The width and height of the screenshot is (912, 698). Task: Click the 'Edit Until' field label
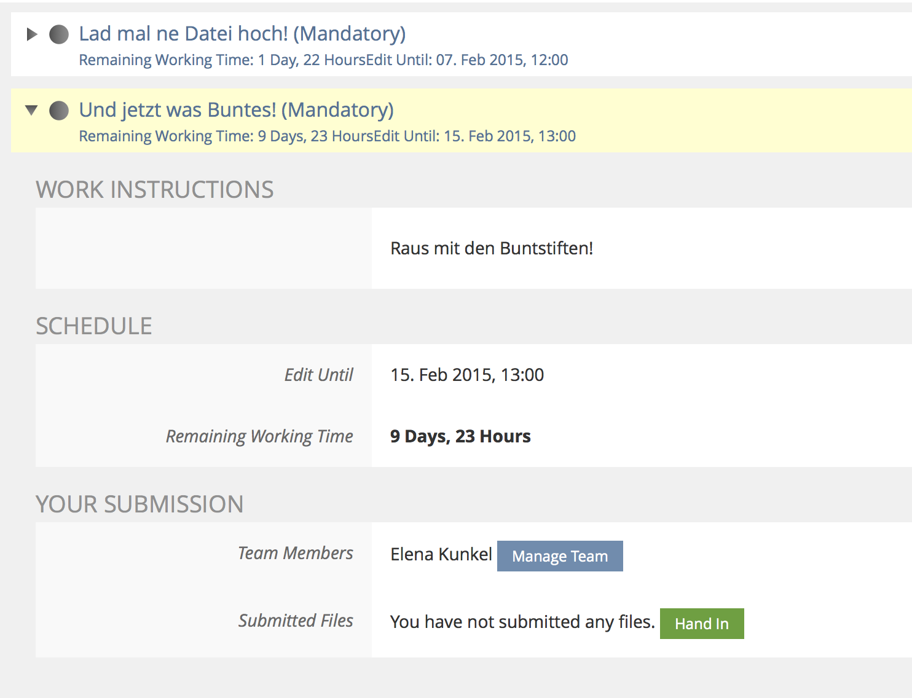pos(318,375)
